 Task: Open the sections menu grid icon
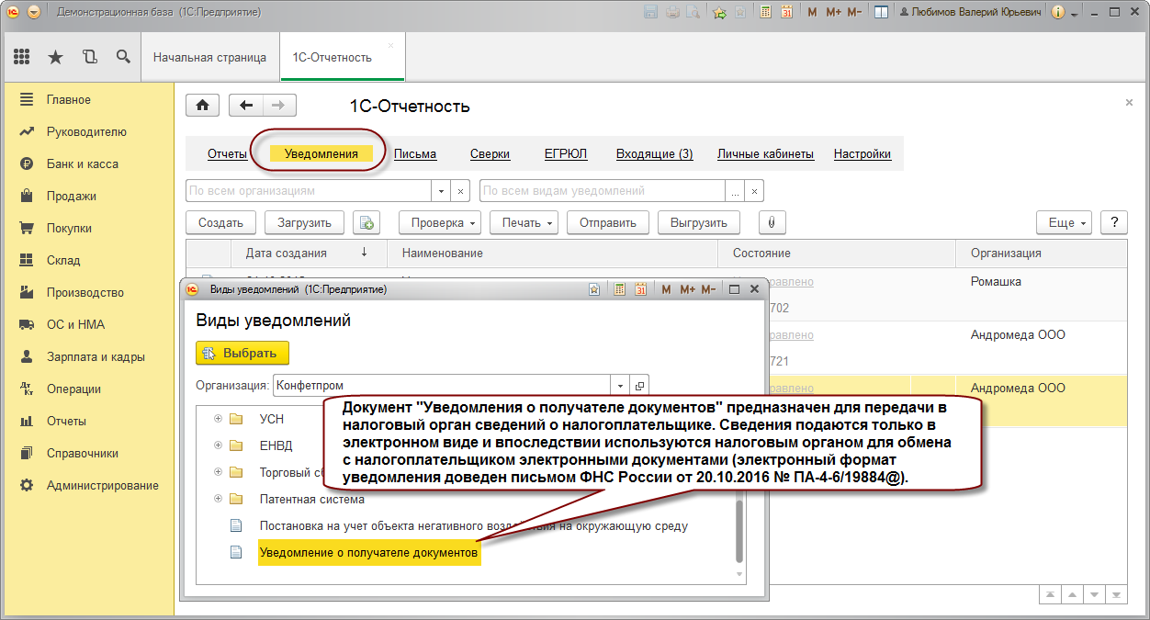(22, 57)
